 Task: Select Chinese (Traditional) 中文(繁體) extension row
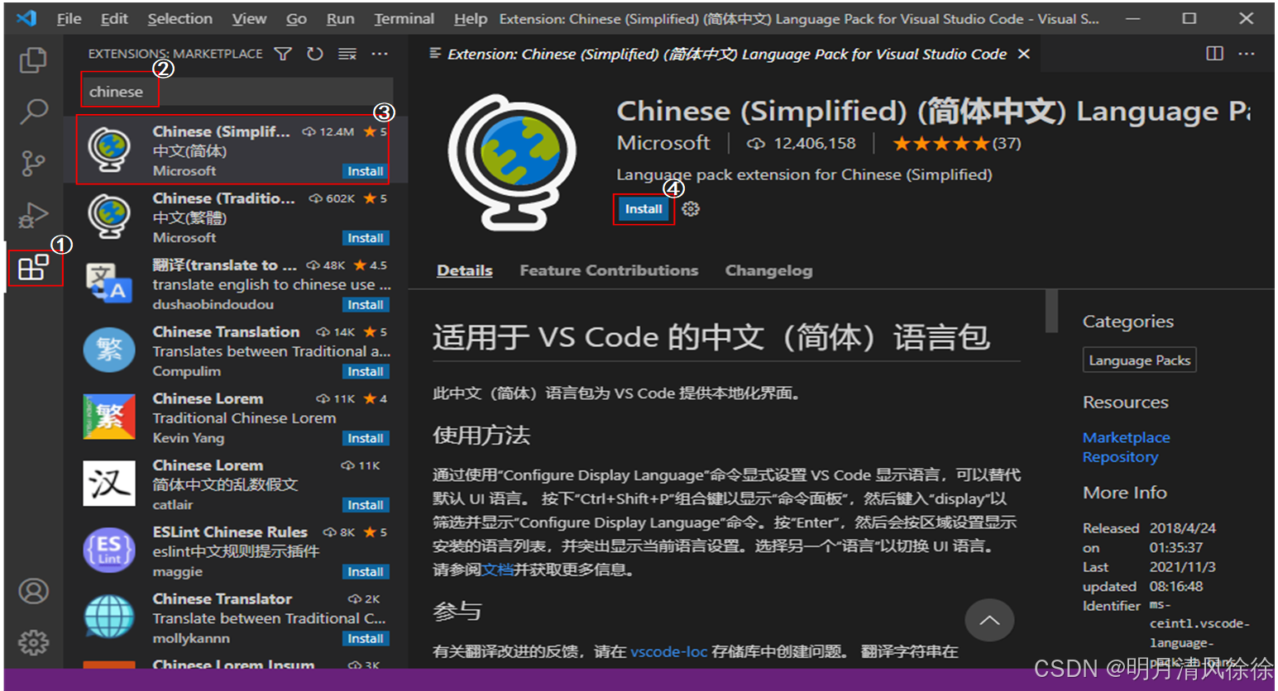236,218
